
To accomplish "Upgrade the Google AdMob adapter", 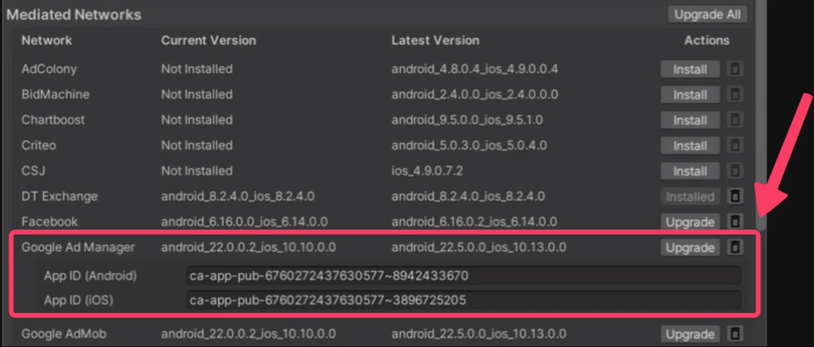I will point(690,334).
